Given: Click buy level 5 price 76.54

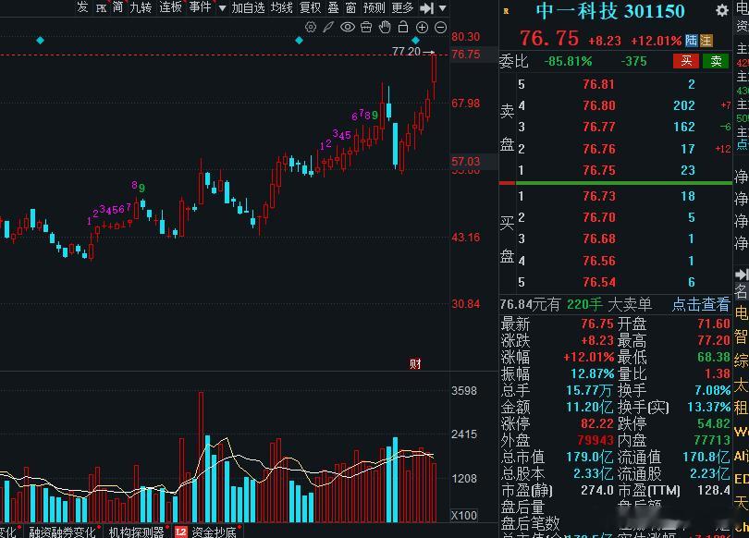Looking at the screenshot, I should click(x=599, y=282).
